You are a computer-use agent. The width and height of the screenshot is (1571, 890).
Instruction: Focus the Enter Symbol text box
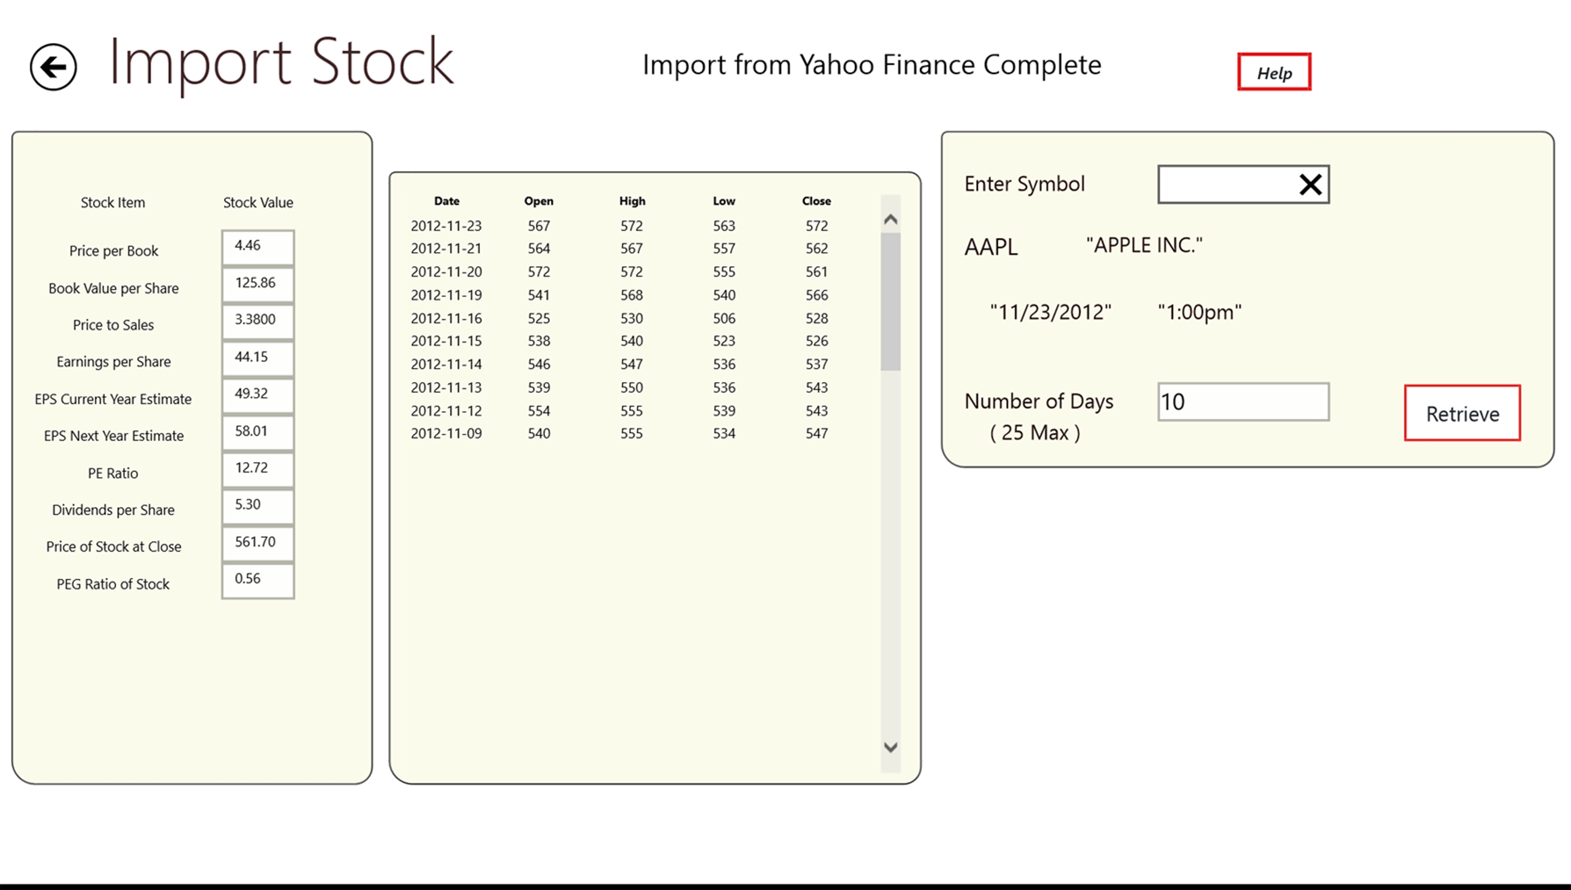1226,184
